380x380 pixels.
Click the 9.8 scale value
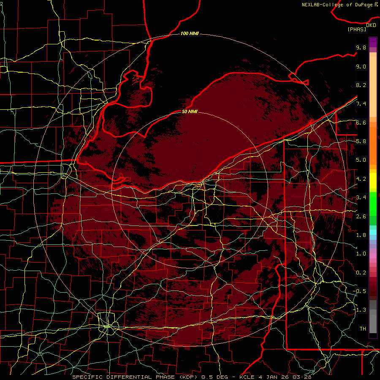tap(361, 47)
